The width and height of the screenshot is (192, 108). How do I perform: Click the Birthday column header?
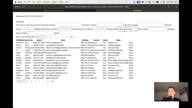coord(85,40)
